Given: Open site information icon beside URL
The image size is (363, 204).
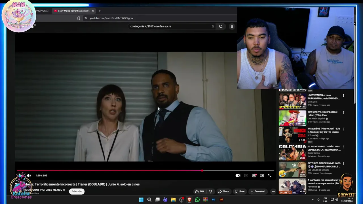Looking at the screenshot, I should coord(86,18).
